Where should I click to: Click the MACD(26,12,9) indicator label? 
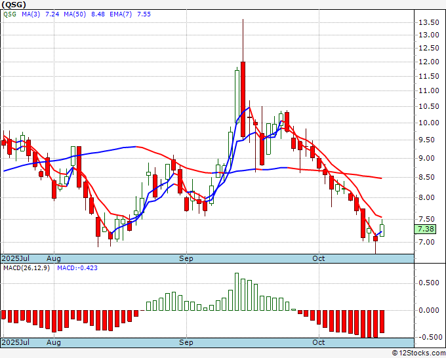(x=26, y=268)
